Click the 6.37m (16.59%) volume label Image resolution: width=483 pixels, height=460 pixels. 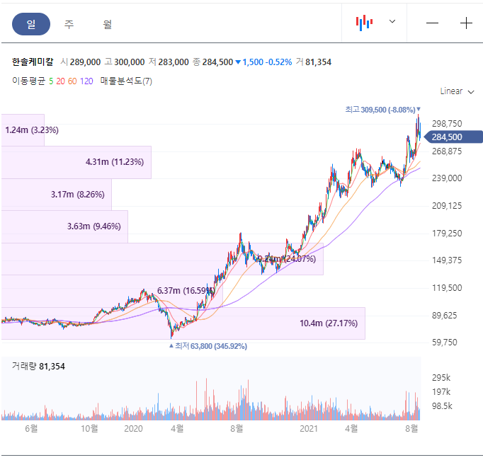186,291
